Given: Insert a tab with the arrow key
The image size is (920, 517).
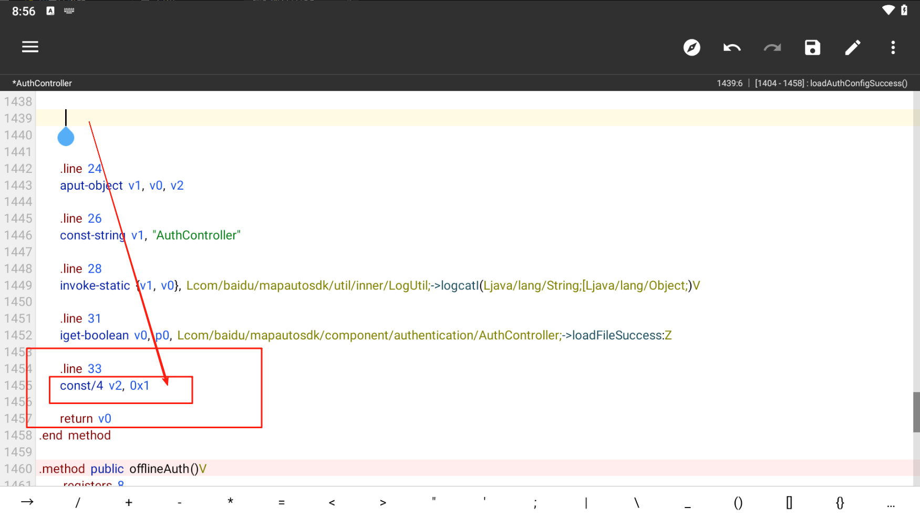Looking at the screenshot, I should 27,502.
